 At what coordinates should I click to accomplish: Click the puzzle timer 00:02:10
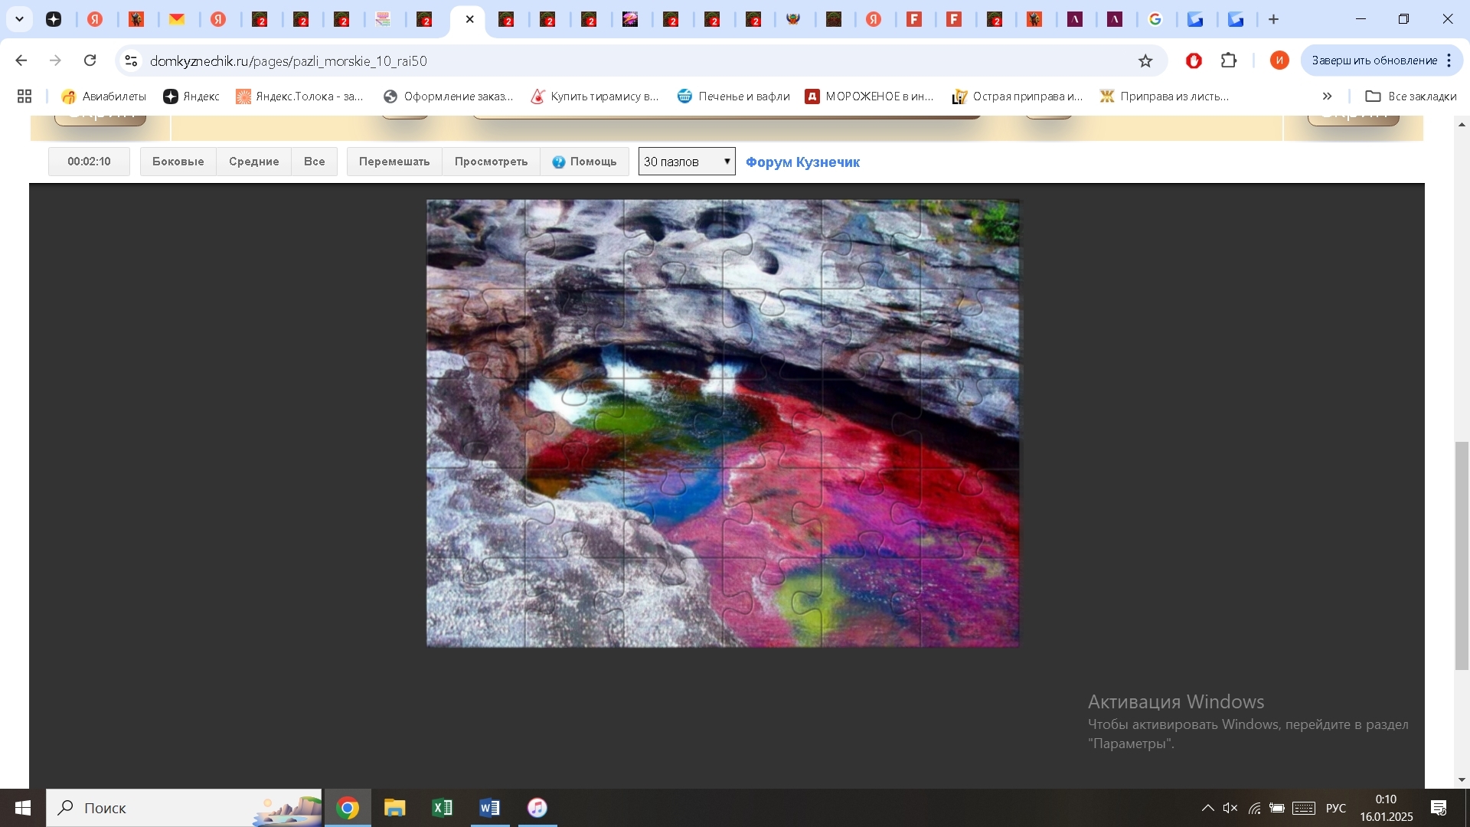(x=89, y=162)
